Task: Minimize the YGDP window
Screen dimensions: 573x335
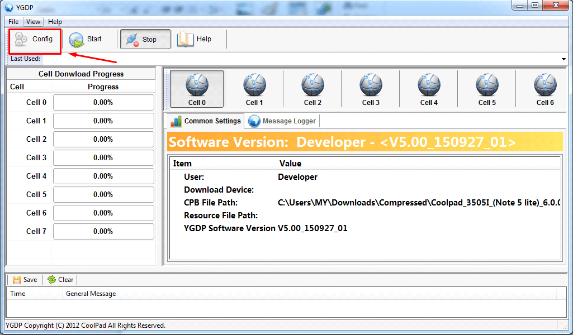Action: [520, 6]
